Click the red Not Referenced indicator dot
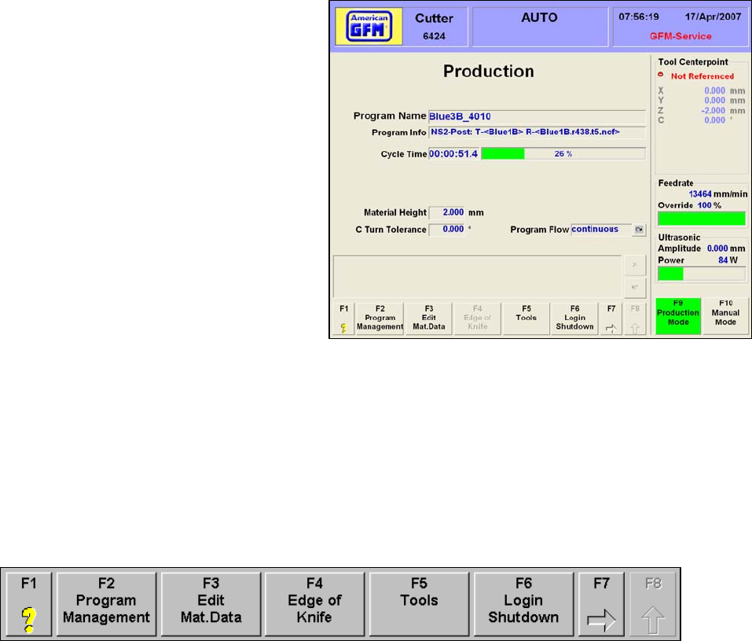Screen dimensions: 752x641 661,75
